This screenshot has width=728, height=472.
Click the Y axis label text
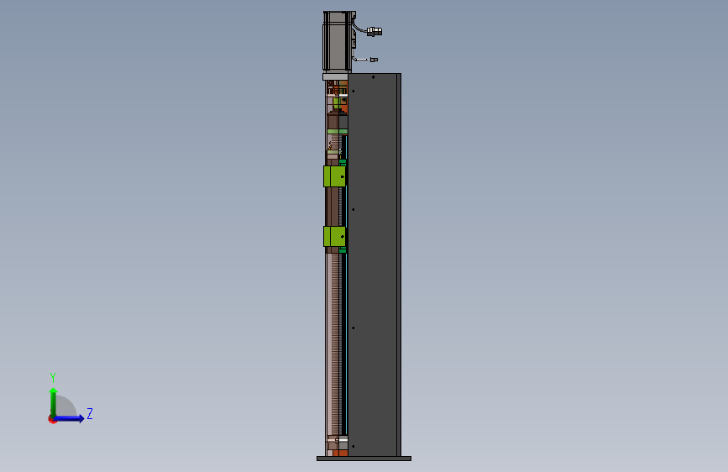53,378
